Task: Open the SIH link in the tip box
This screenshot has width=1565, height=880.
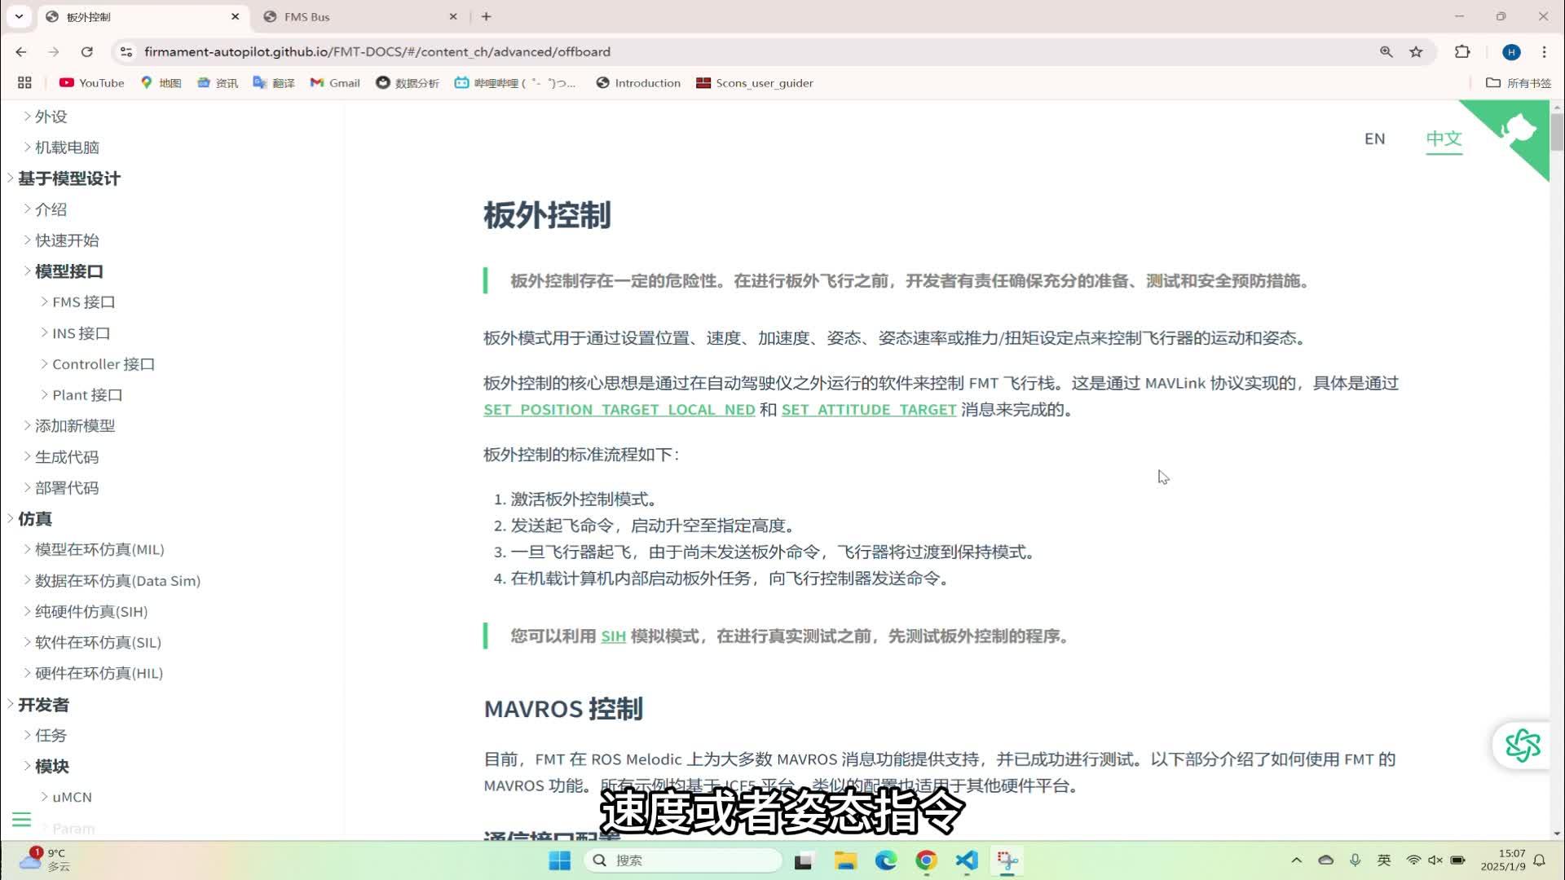Action: [x=612, y=636]
